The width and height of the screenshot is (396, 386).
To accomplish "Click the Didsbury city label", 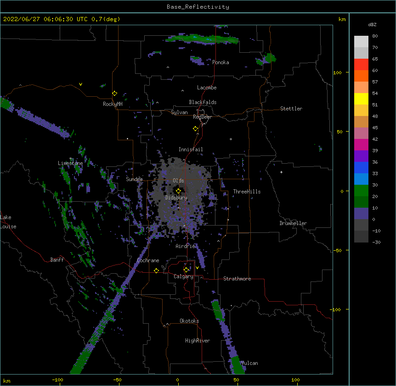I will (x=176, y=198).
